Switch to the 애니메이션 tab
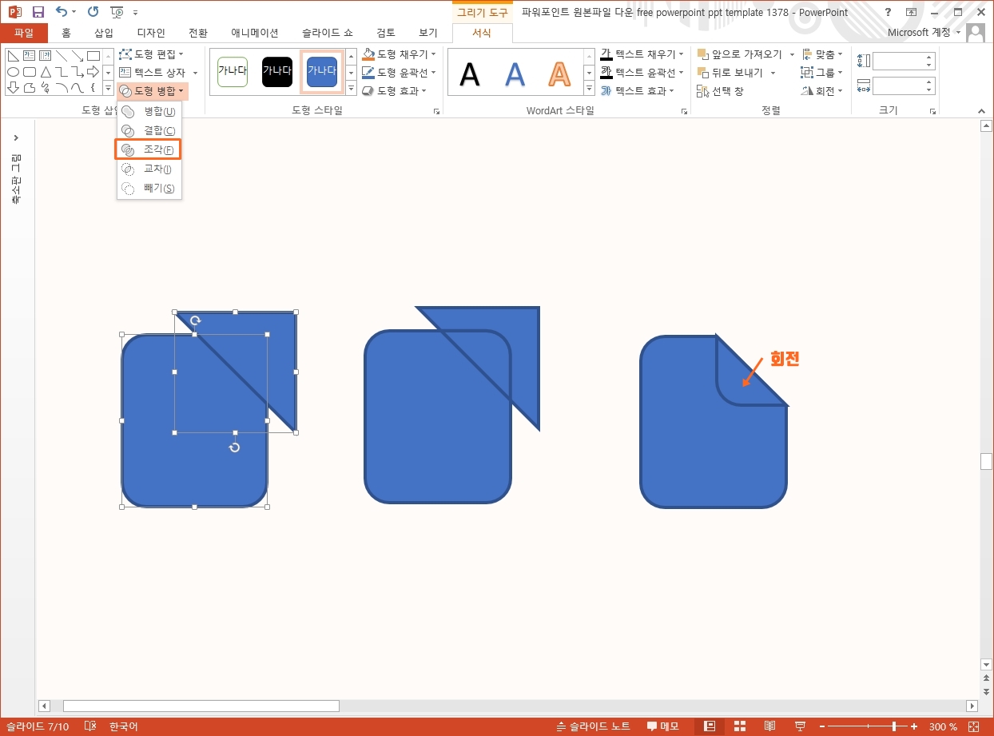Image resolution: width=994 pixels, height=736 pixels. click(x=255, y=33)
